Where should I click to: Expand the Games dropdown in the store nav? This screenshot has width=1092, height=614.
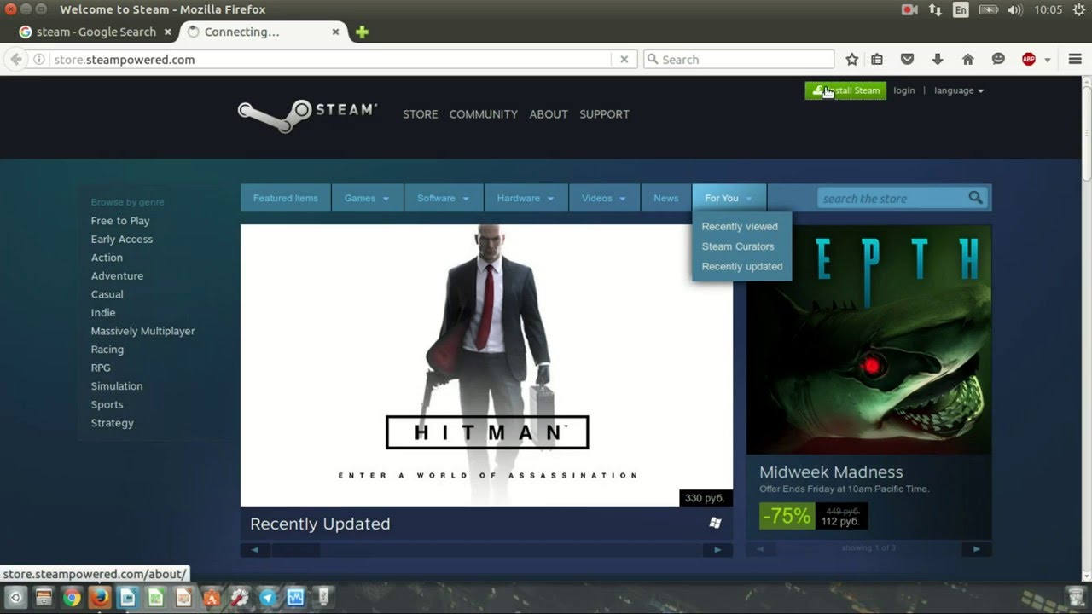pos(368,198)
